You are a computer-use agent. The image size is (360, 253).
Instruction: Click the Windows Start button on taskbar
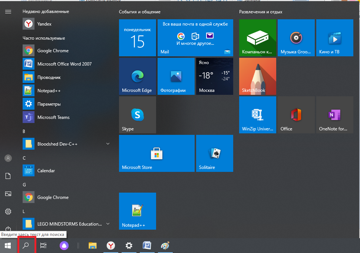[8, 246]
